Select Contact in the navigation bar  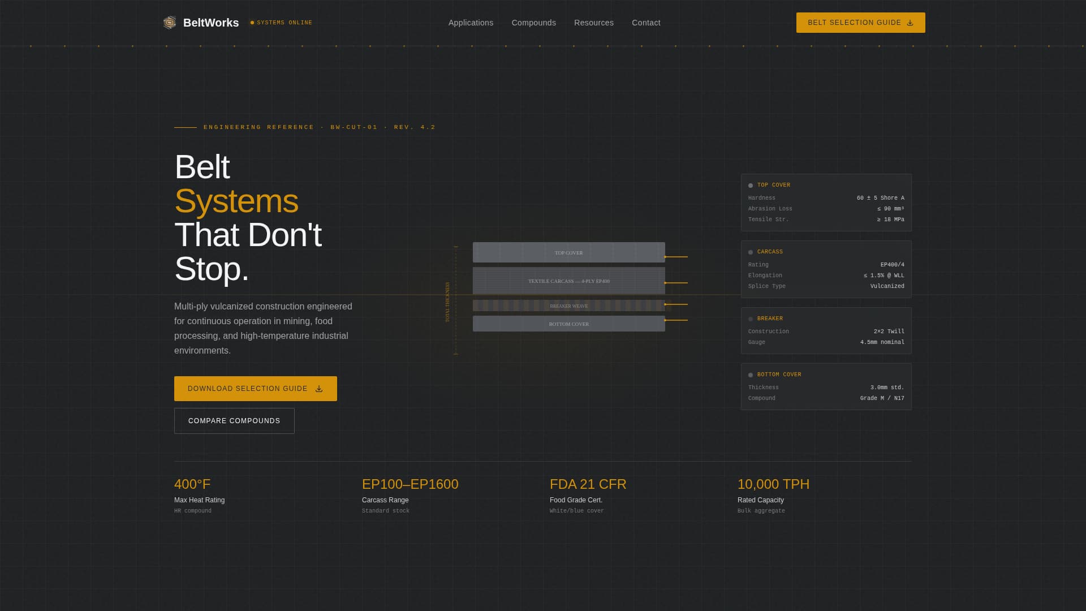tap(646, 23)
